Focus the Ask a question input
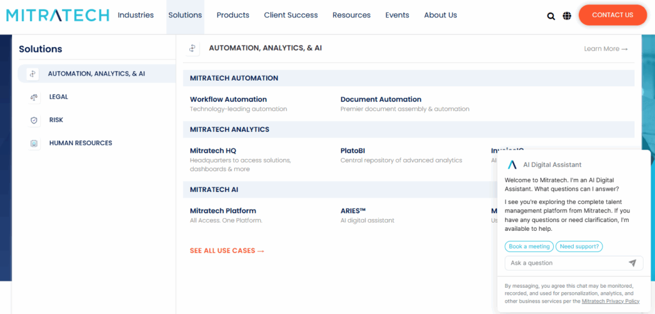655x314 pixels. point(574,263)
